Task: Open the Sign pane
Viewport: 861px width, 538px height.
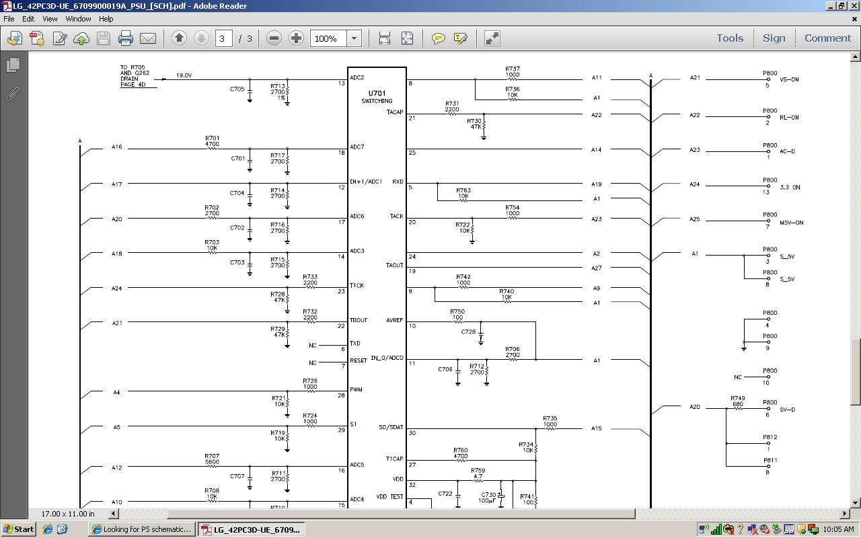Action: point(774,38)
